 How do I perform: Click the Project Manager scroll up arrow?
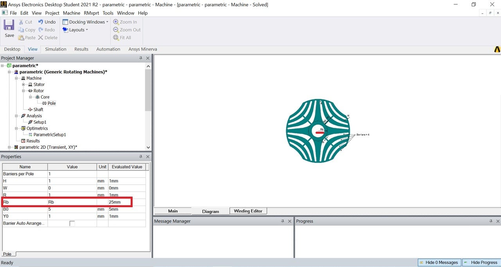pyautogui.click(x=148, y=66)
